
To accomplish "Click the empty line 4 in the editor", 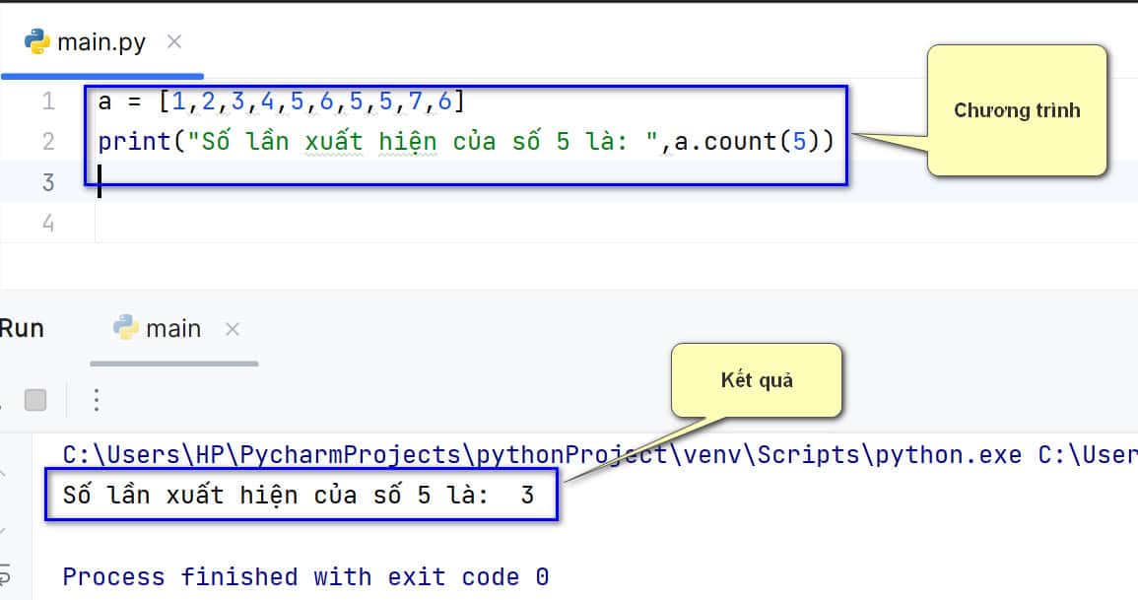I will point(616,223).
